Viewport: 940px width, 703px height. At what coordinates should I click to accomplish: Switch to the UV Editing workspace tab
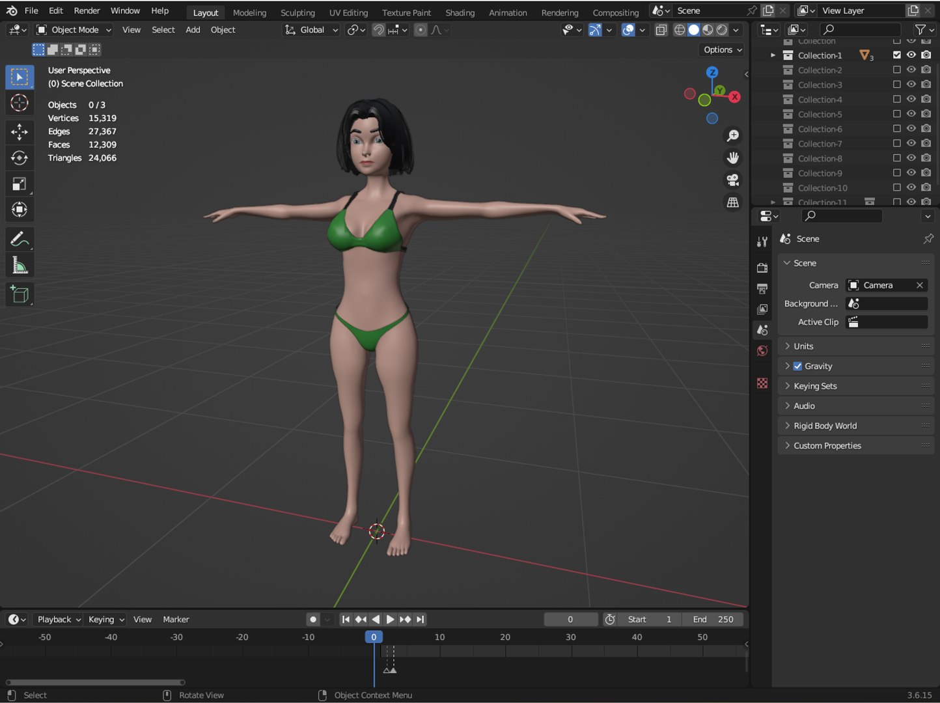pyautogui.click(x=348, y=12)
